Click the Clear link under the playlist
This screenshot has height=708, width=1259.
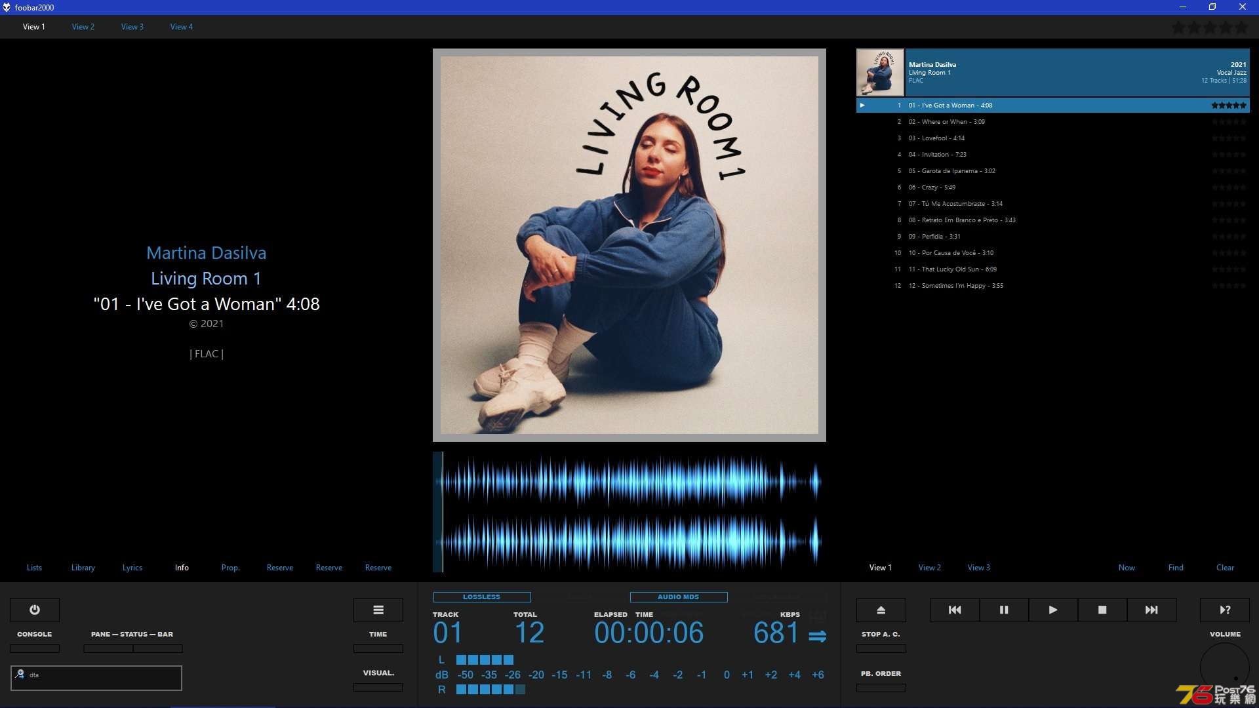point(1225,568)
